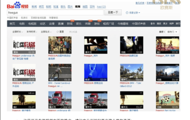Image resolution: width=190 pixels, height=120 pixels.
Task: Go to the 首页 home tab
Action: click(12, 24)
